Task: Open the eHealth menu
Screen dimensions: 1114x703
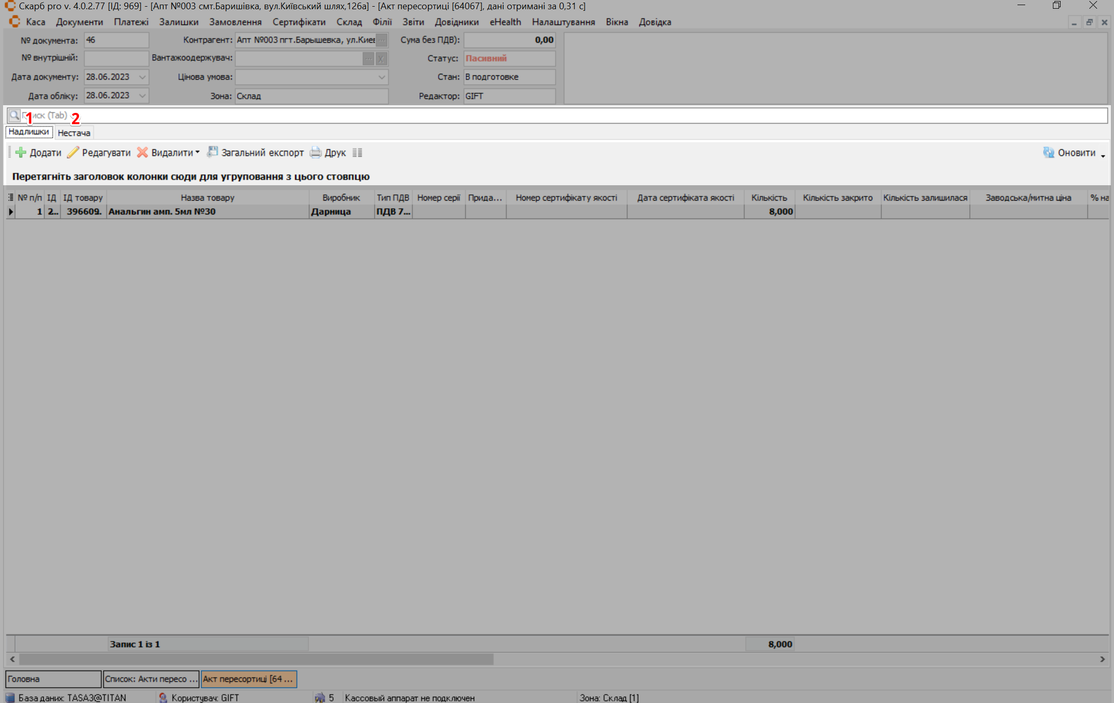Action: (x=505, y=22)
